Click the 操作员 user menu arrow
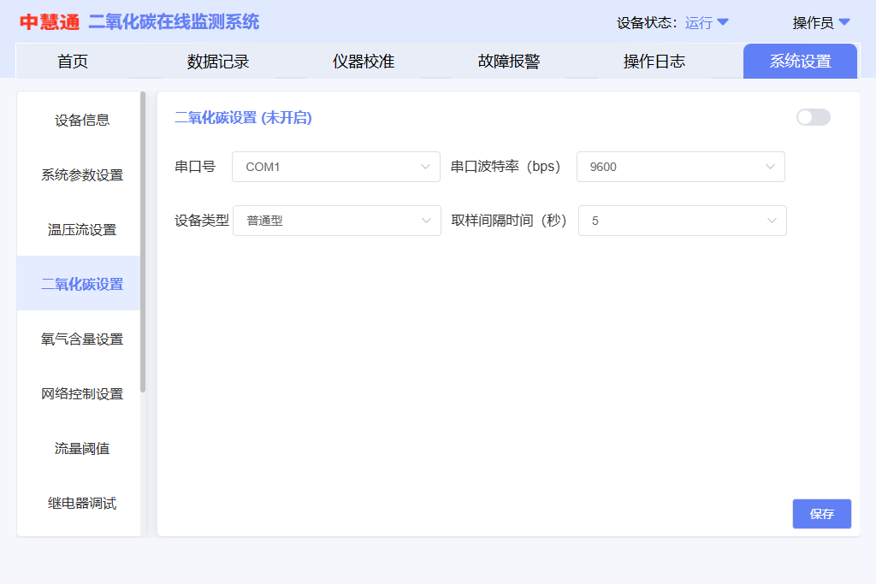 (843, 22)
